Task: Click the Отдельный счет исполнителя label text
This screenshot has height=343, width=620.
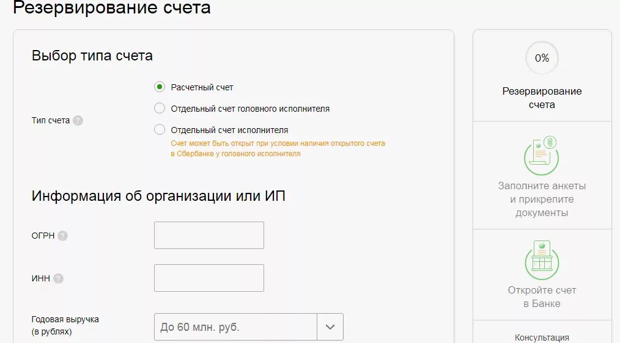Action: click(x=229, y=130)
